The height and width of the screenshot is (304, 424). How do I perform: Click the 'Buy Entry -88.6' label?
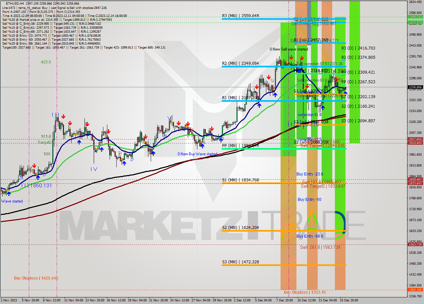(310, 236)
